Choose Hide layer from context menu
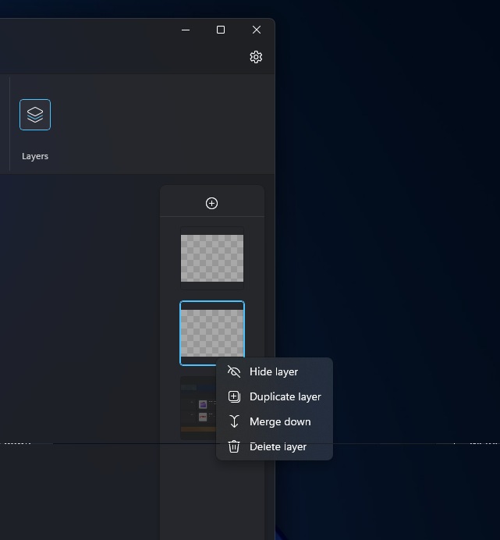This screenshot has height=540, width=500. pos(274,371)
